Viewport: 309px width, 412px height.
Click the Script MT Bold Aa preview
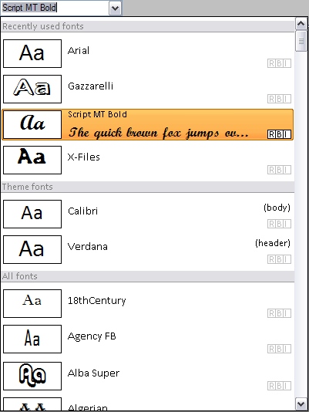click(x=32, y=124)
